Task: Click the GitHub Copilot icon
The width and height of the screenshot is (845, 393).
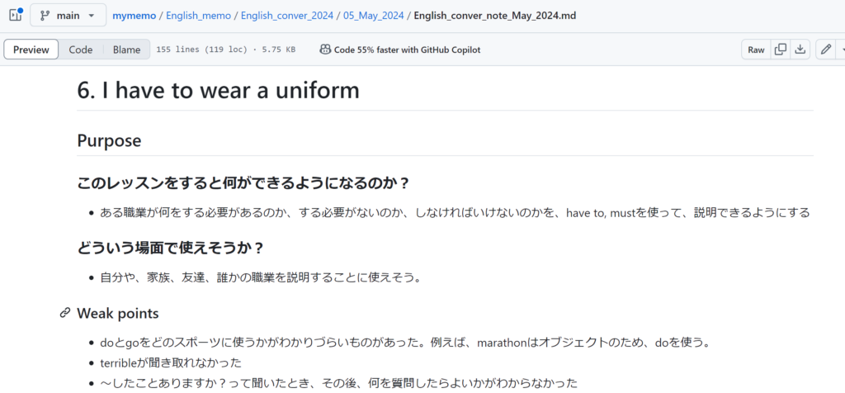Action: pyautogui.click(x=325, y=50)
